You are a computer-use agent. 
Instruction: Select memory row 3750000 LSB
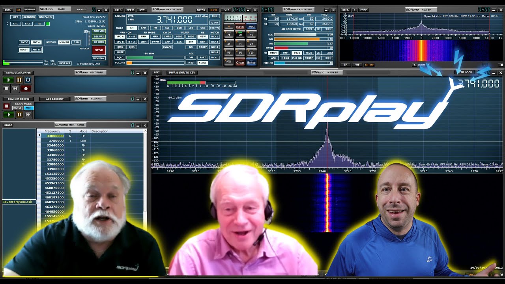[x=92, y=140]
